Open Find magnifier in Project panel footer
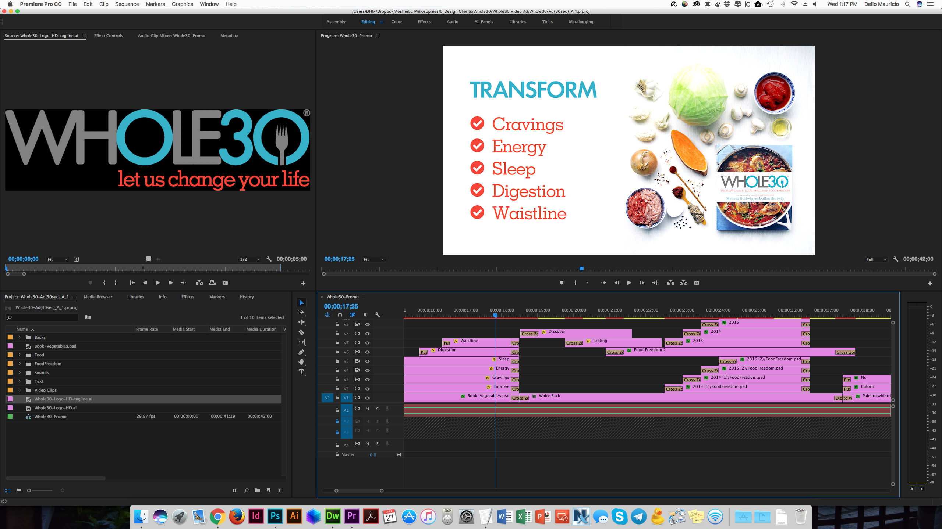942x529 pixels. pyautogui.click(x=246, y=490)
